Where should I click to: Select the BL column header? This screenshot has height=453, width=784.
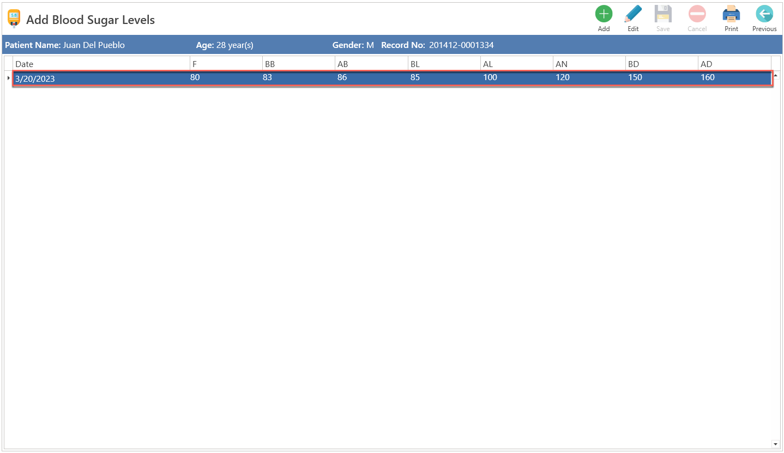click(444, 64)
